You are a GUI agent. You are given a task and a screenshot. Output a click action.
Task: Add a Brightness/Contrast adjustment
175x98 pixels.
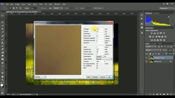point(151,33)
